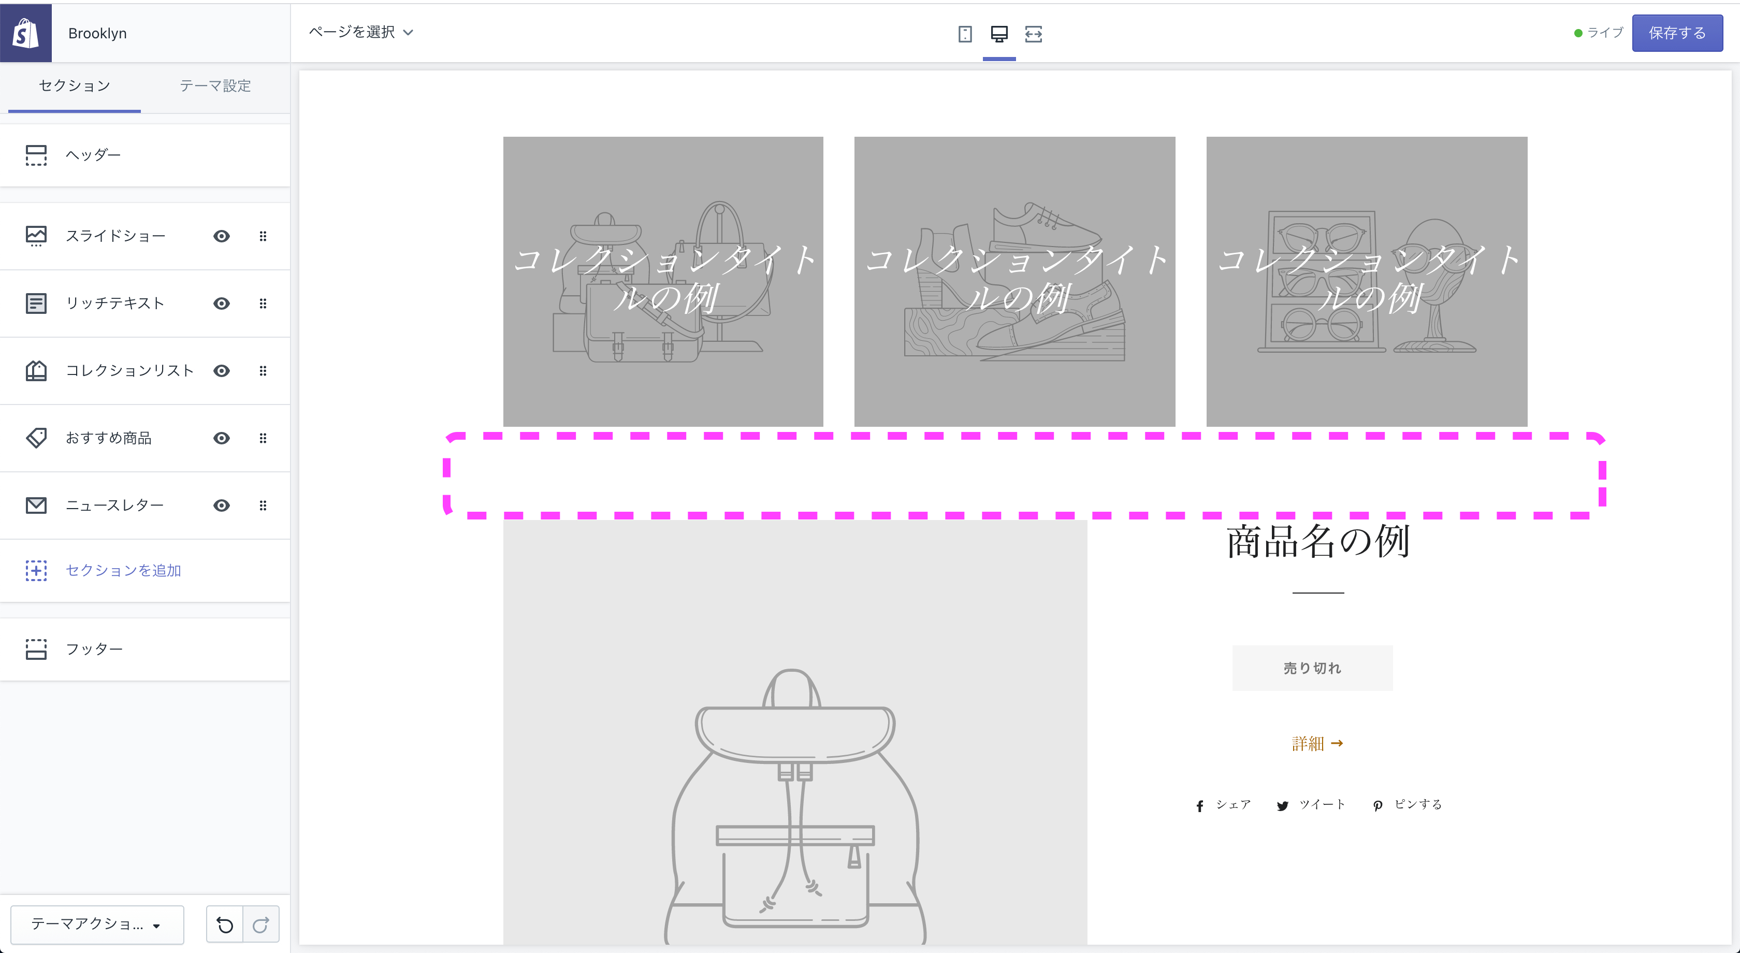Hide the おすすめ商品 section

(x=222, y=438)
